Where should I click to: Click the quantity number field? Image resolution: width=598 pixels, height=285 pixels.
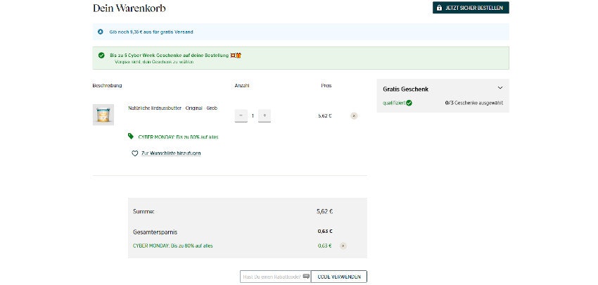pyautogui.click(x=253, y=115)
